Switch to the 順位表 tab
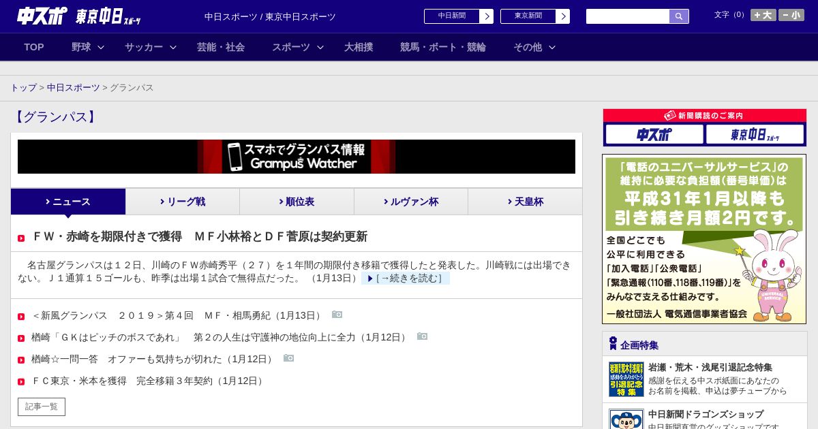 tap(297, 202)
